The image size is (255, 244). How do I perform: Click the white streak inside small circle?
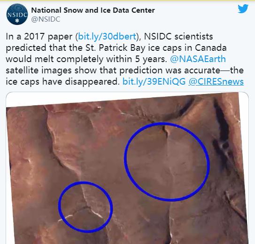pos(96,213)
